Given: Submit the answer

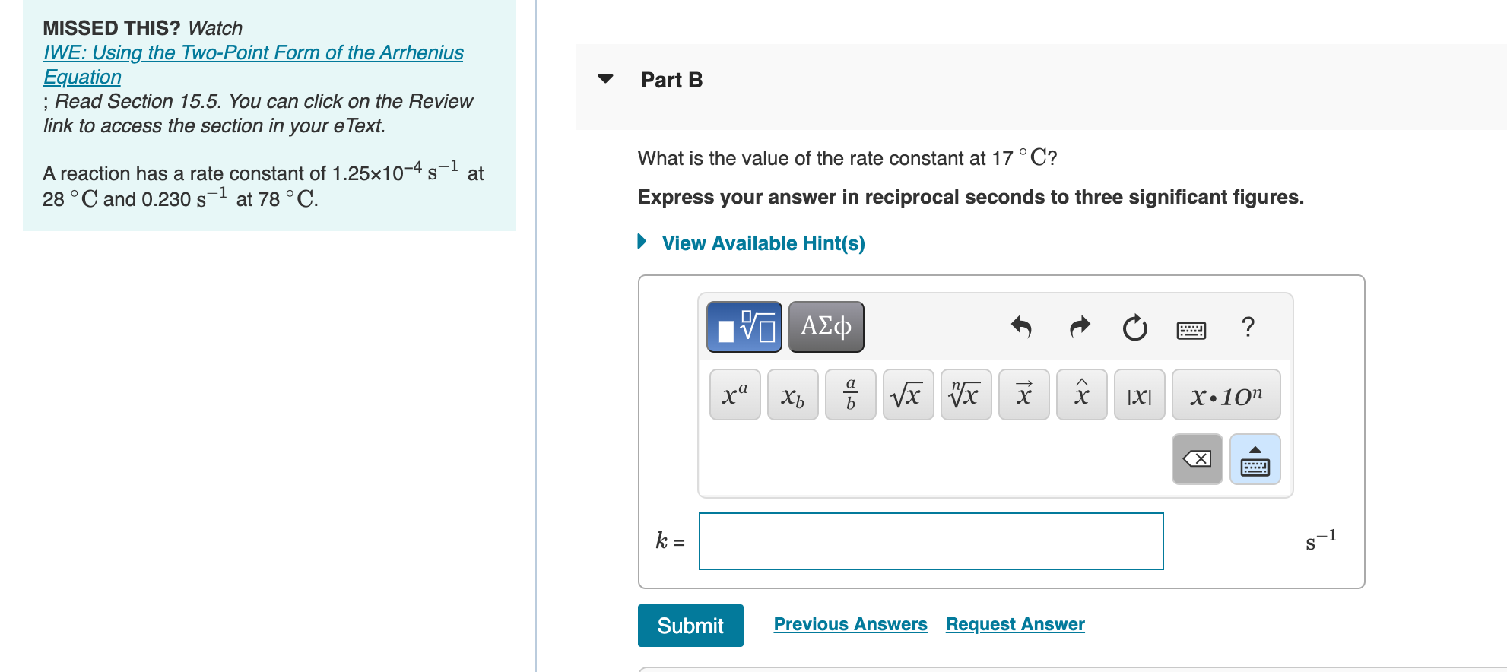Looking at the screenshot, I should pyautogui.click(x=689, y=625).
